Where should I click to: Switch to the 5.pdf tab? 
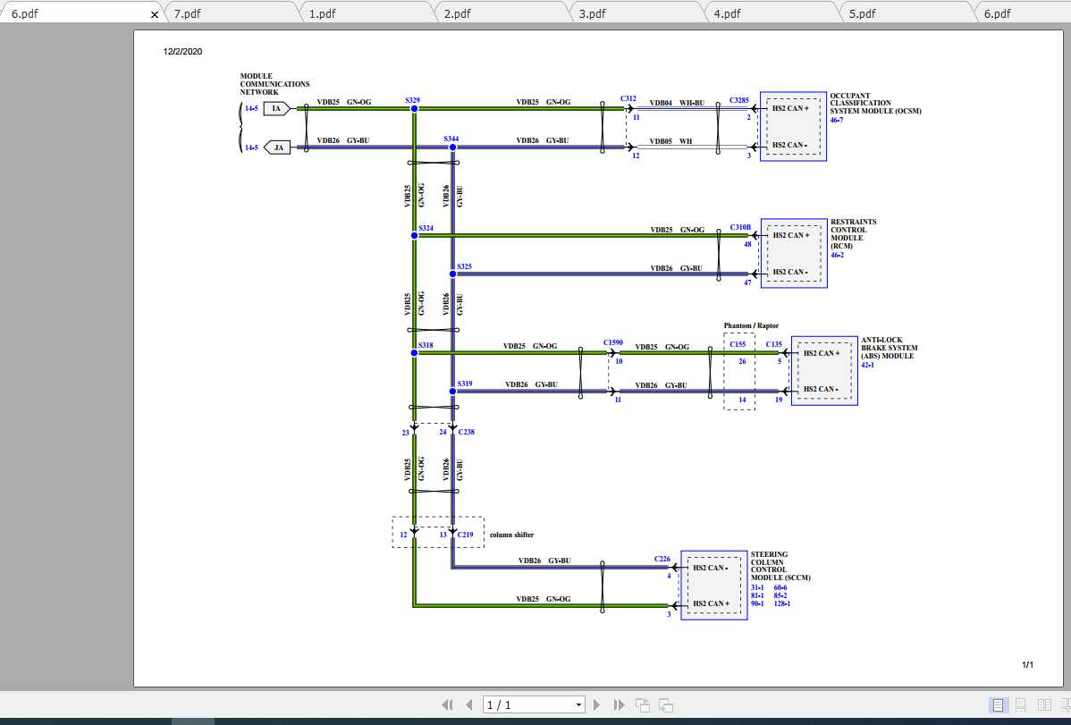tap(907, 13)
